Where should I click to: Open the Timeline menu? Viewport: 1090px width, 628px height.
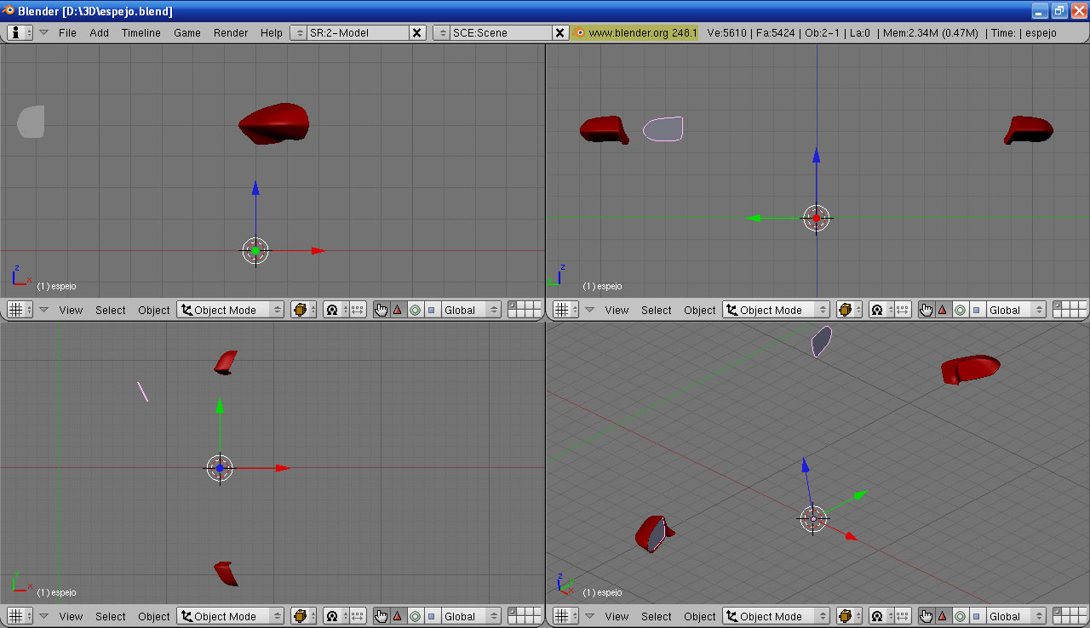[x=141, y=32]
